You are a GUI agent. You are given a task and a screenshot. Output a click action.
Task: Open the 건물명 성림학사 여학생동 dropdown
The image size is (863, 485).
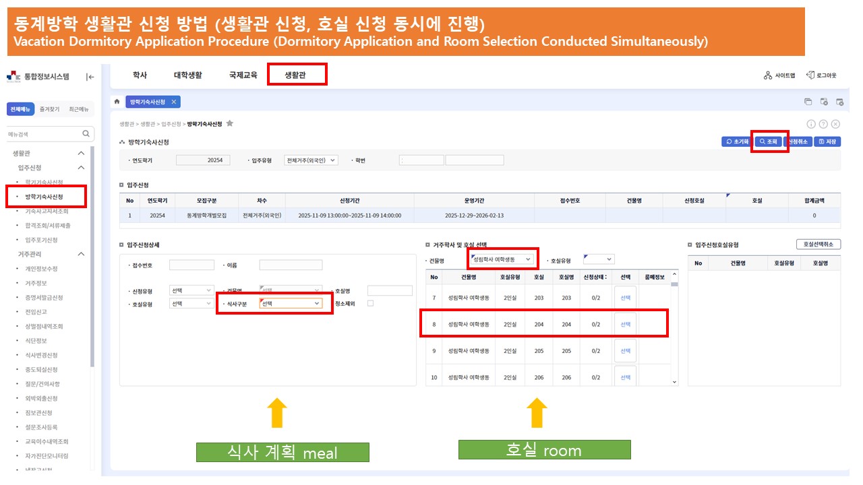point(502,259)
